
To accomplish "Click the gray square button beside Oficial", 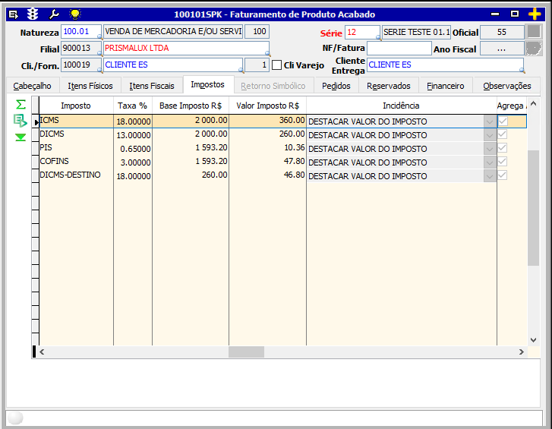I will point(534,32).
